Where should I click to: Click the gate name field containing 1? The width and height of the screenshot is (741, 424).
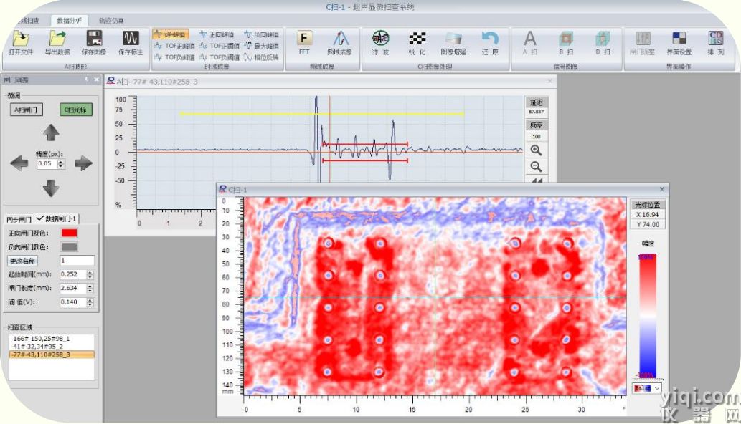pyautogui.click(x=77, y=261)
